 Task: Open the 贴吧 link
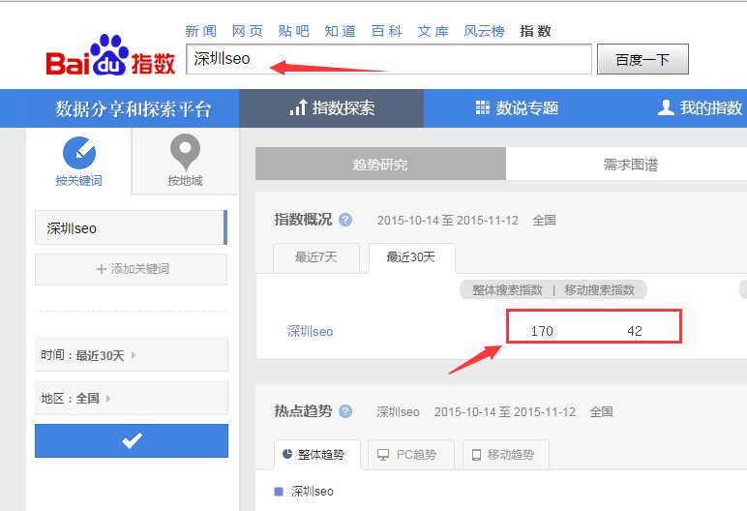(293, 32)
